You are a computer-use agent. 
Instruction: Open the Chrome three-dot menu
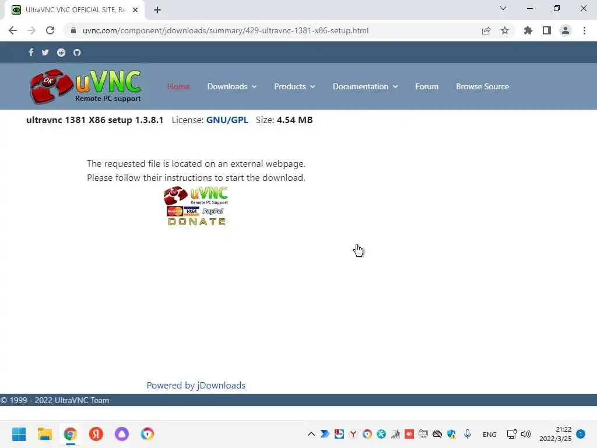584,30
